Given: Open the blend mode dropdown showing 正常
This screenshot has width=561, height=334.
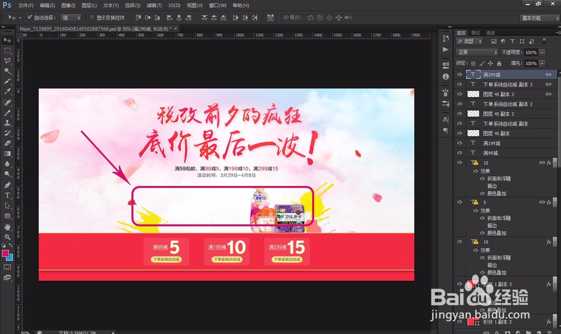Looking at the screenshot, I should click(x=476, y=52).
